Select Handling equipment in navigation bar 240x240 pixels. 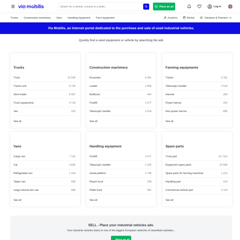click(79, 18)
